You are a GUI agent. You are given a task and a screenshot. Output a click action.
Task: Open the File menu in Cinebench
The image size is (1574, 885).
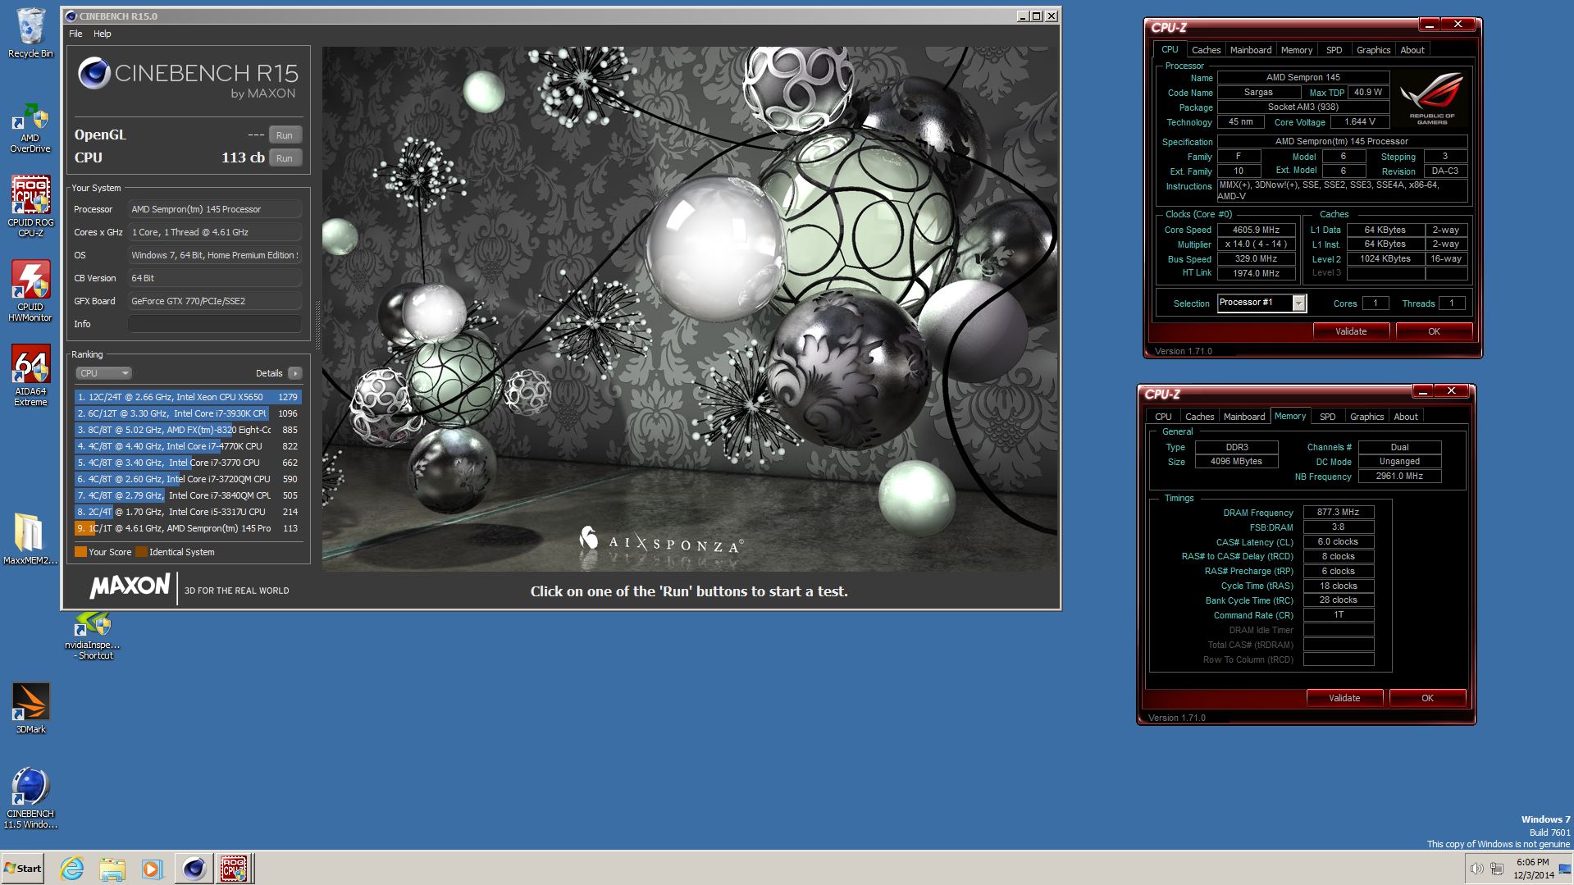point(75,34)
